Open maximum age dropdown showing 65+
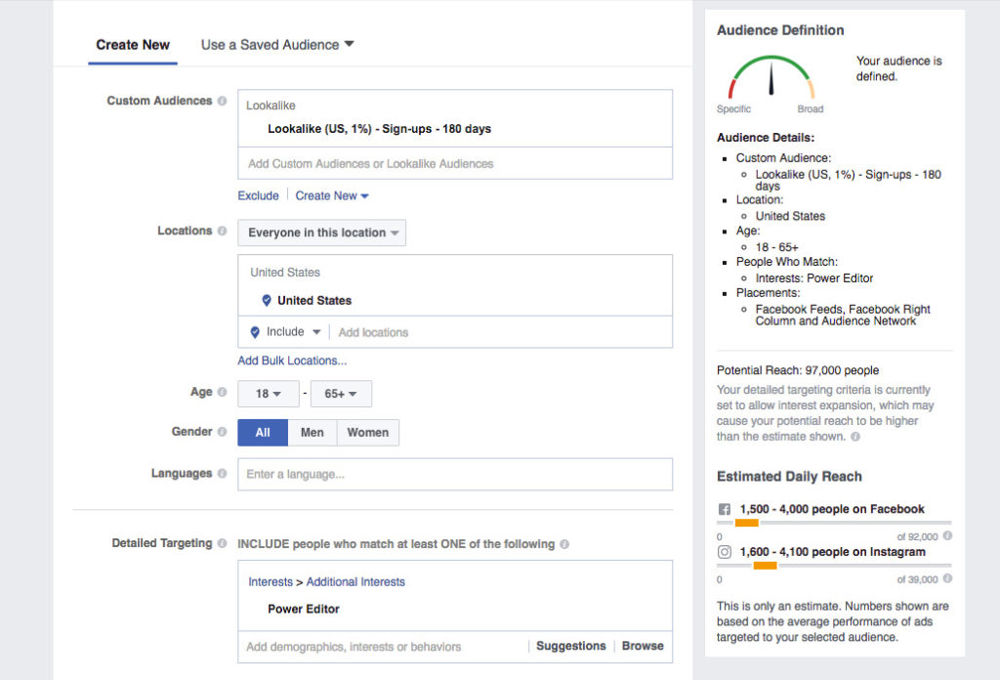This screenshot has height=680, width=1000. click(341, 394)
